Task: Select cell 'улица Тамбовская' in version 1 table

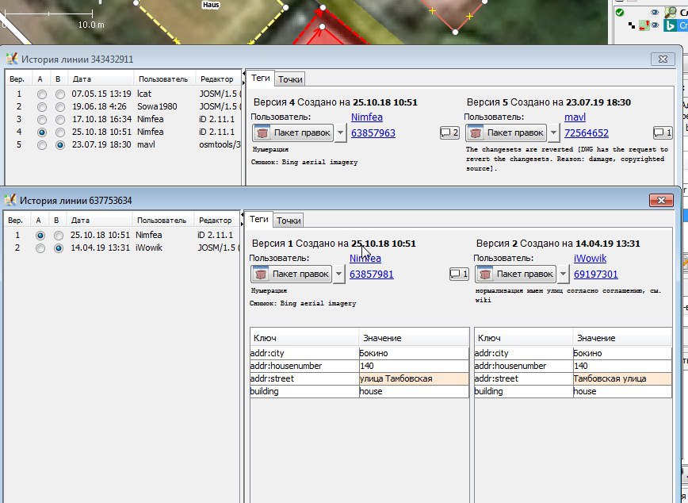Action: [414, 378]
